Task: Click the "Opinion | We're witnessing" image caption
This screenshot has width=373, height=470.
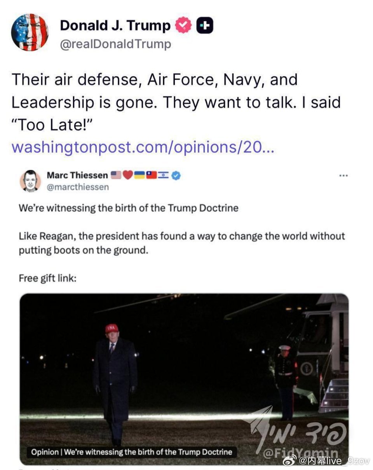Action: tap(132, 452)
